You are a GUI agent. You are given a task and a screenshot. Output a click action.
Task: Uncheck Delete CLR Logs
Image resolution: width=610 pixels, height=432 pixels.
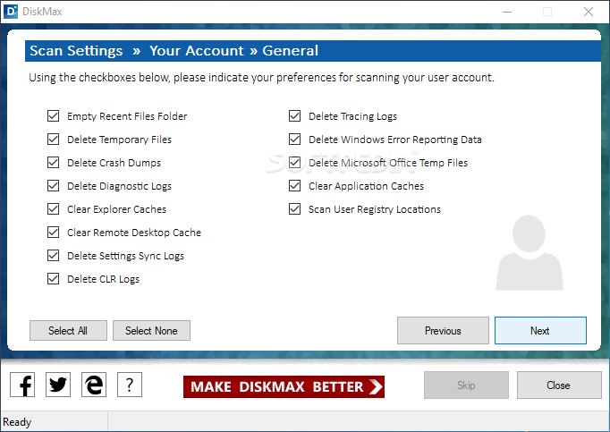(x=54, y=279)
